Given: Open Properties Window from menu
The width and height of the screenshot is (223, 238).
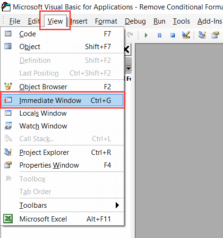Looking at the screenshot, I should 62,165.
